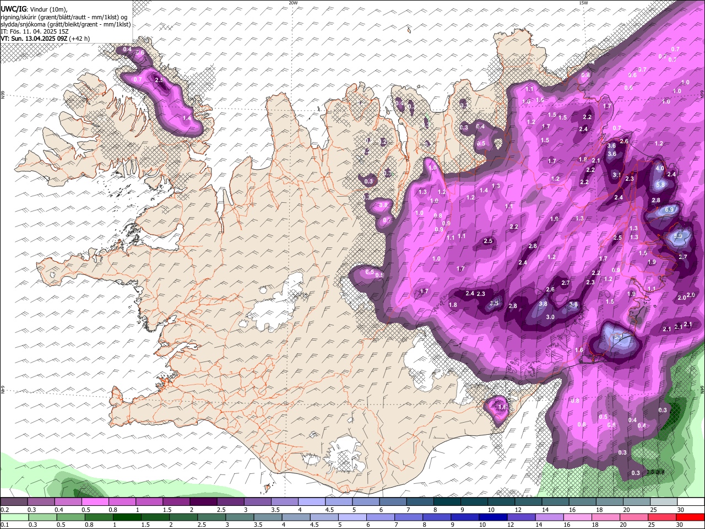Click the 3.0 value on the map

pos(550,317)
